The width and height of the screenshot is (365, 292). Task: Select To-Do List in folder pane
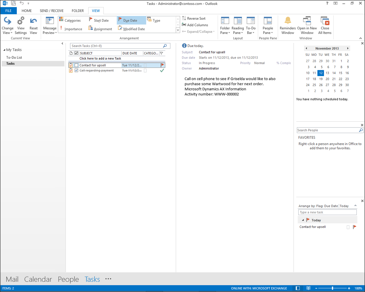pos(14,58)
